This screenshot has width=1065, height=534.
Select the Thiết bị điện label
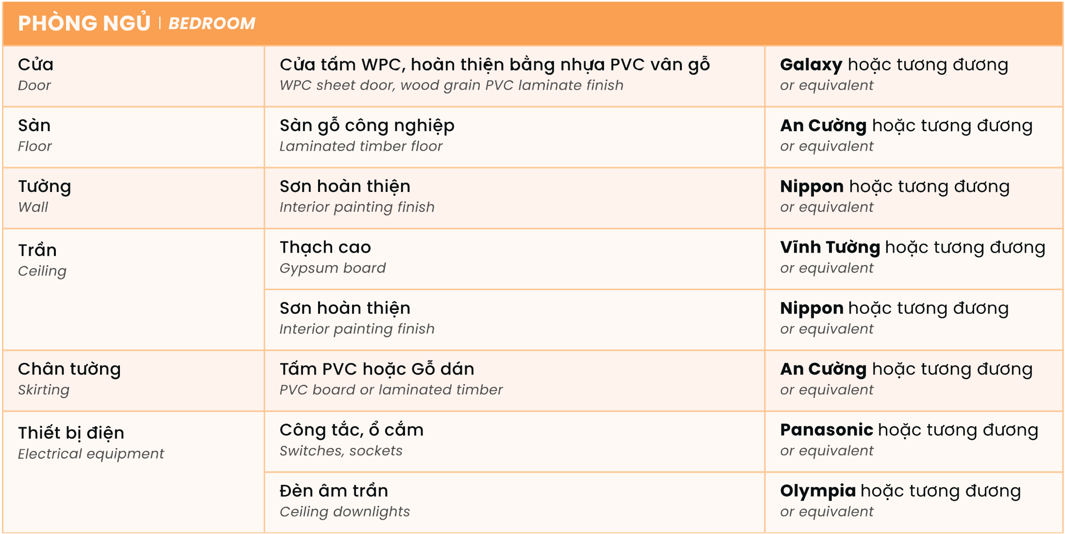click(71, 432)
